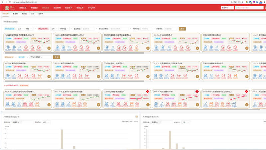Screen dimensions: 266x150
Task: Open fund 519738 title link
Action: tap(168, 63)
